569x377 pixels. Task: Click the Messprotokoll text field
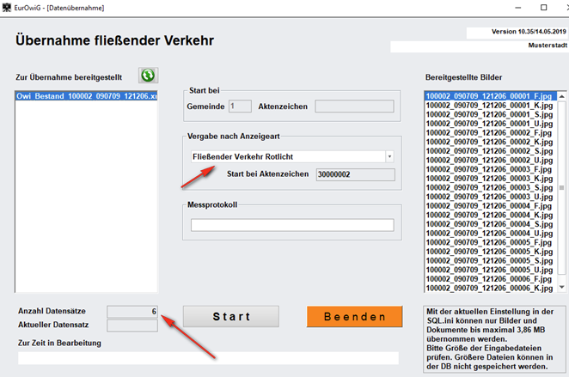tap(292, 225)
